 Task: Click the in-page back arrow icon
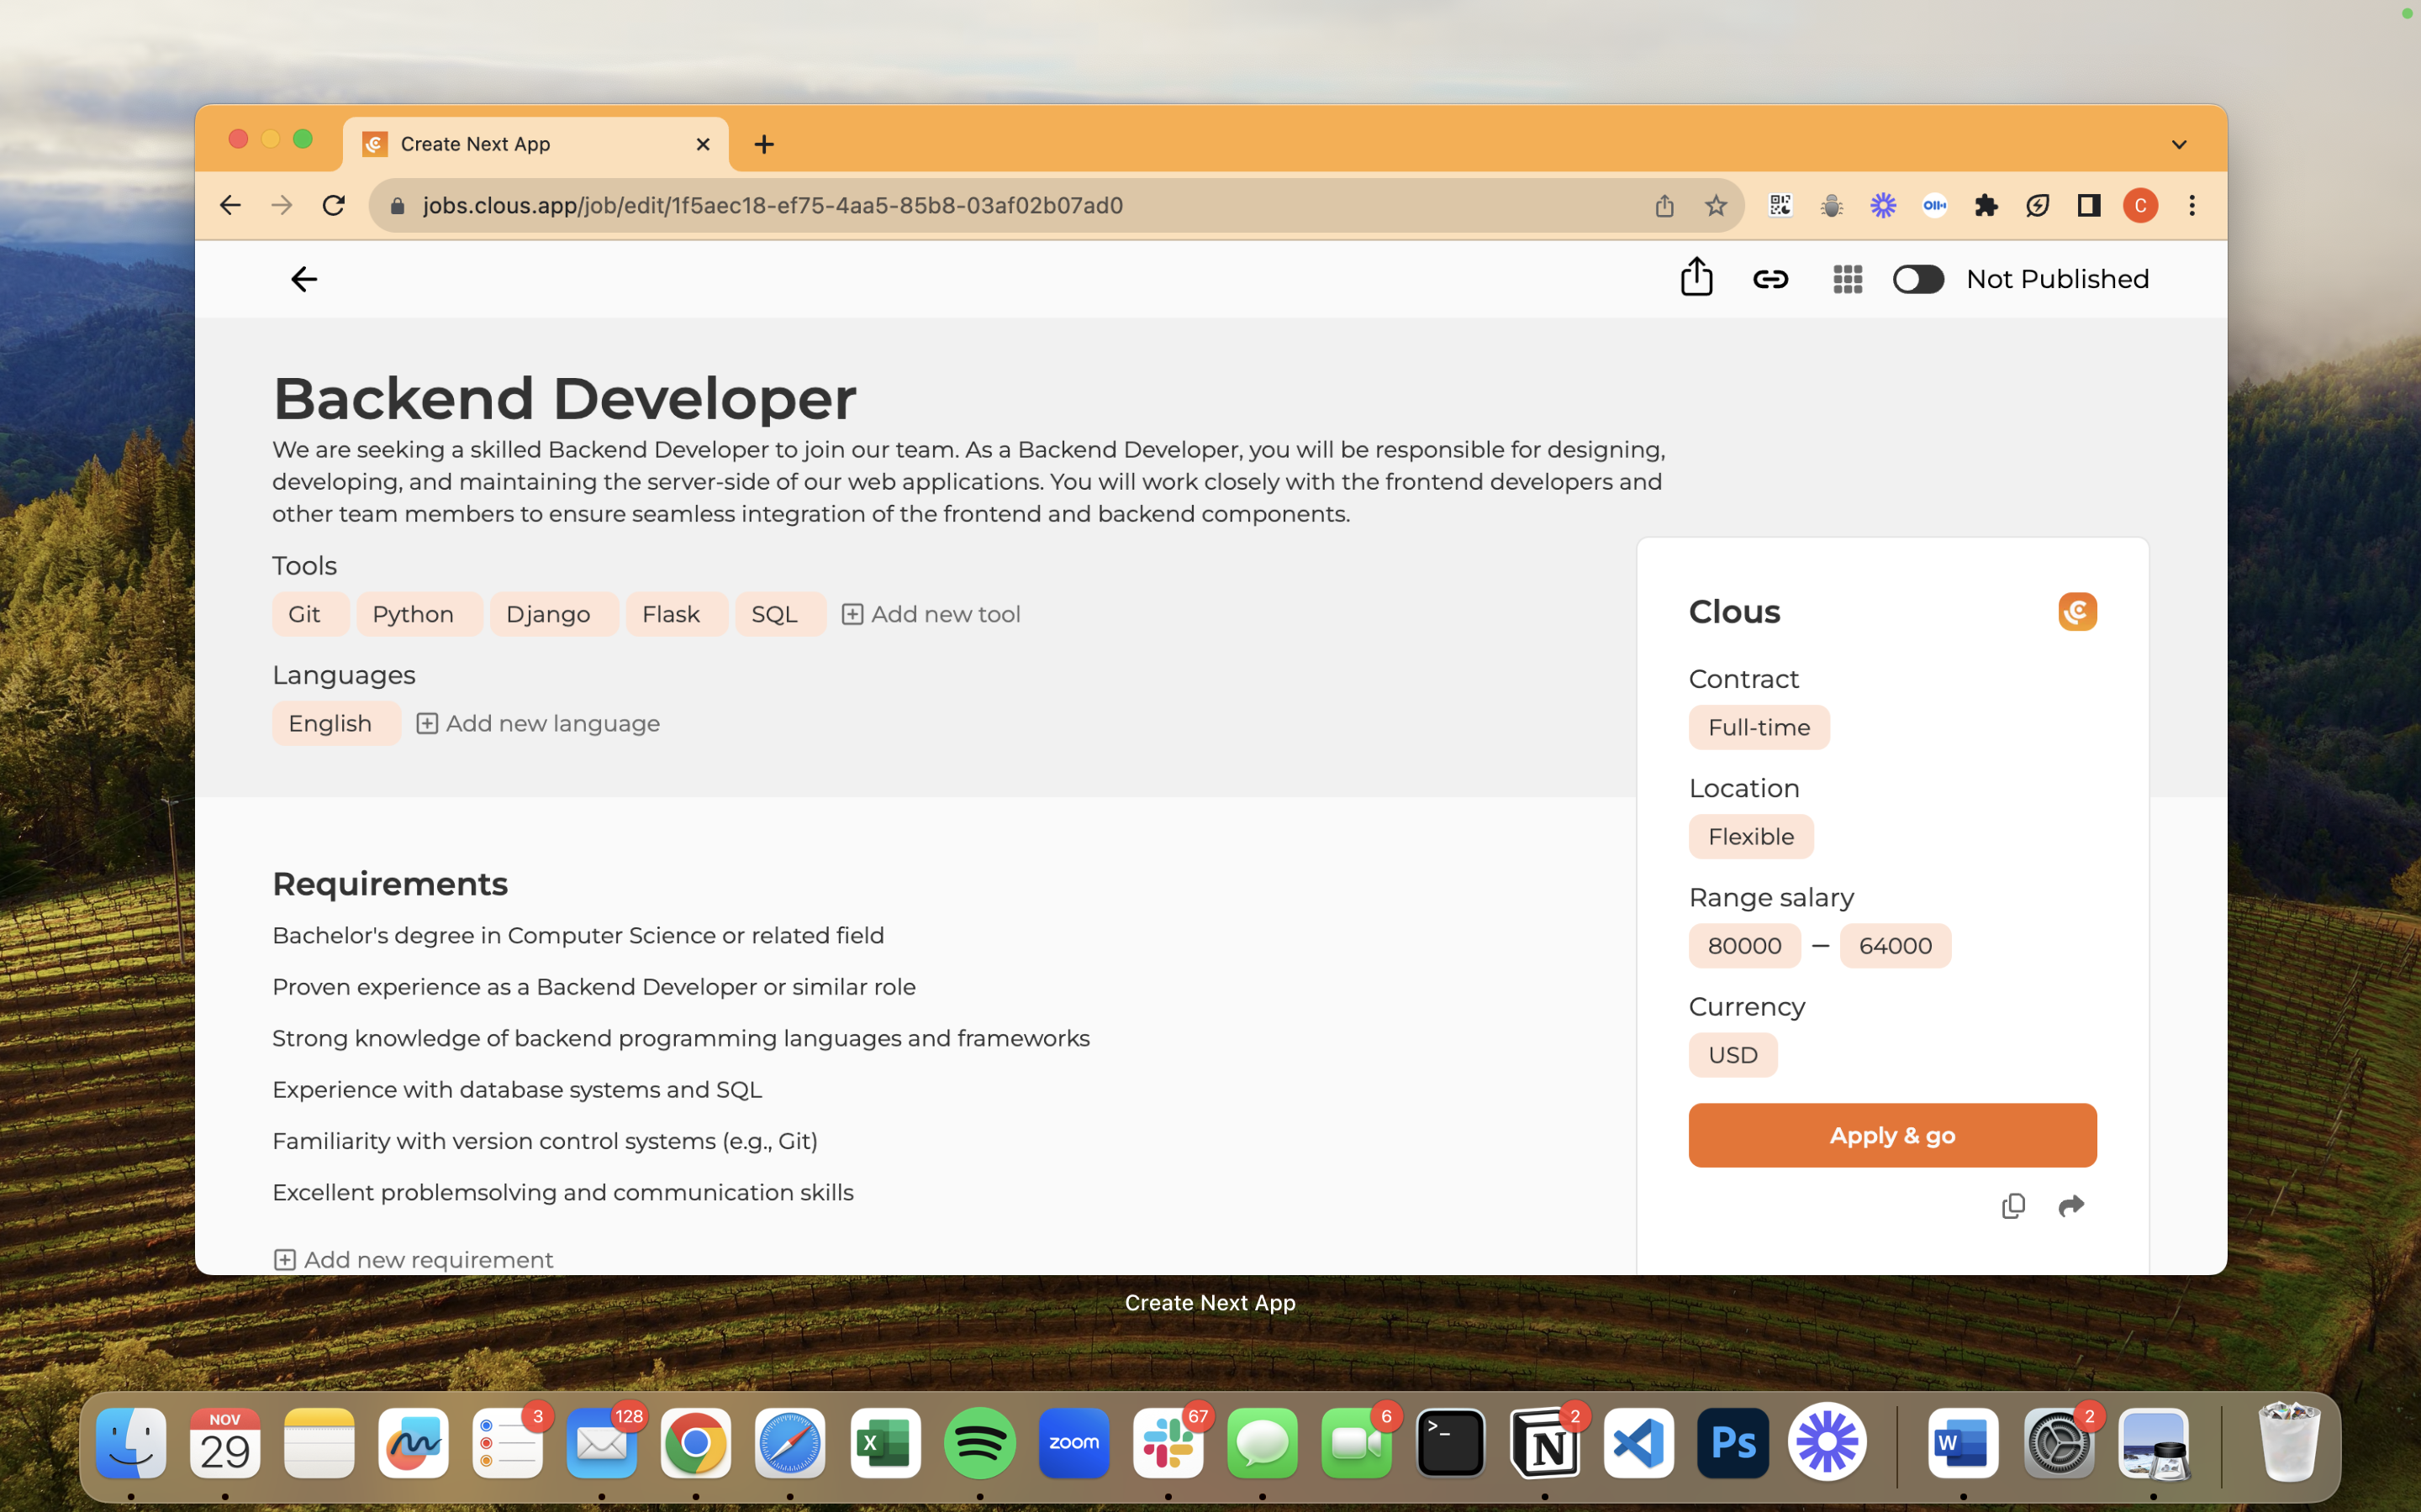coord(303,279)
